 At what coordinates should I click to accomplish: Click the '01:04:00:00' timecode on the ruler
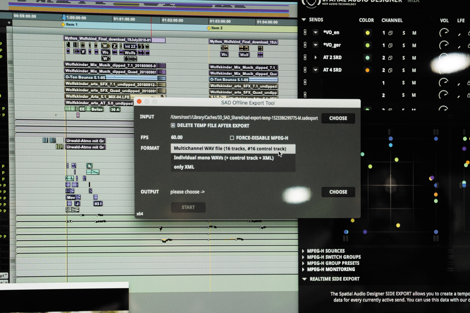pos(267,22)
